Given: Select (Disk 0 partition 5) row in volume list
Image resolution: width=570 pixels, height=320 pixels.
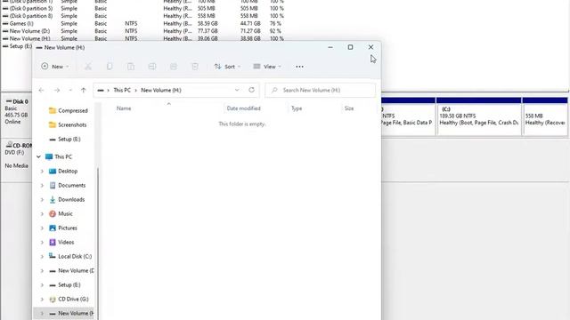Looking at the screenshot, I should coord(142,8).
